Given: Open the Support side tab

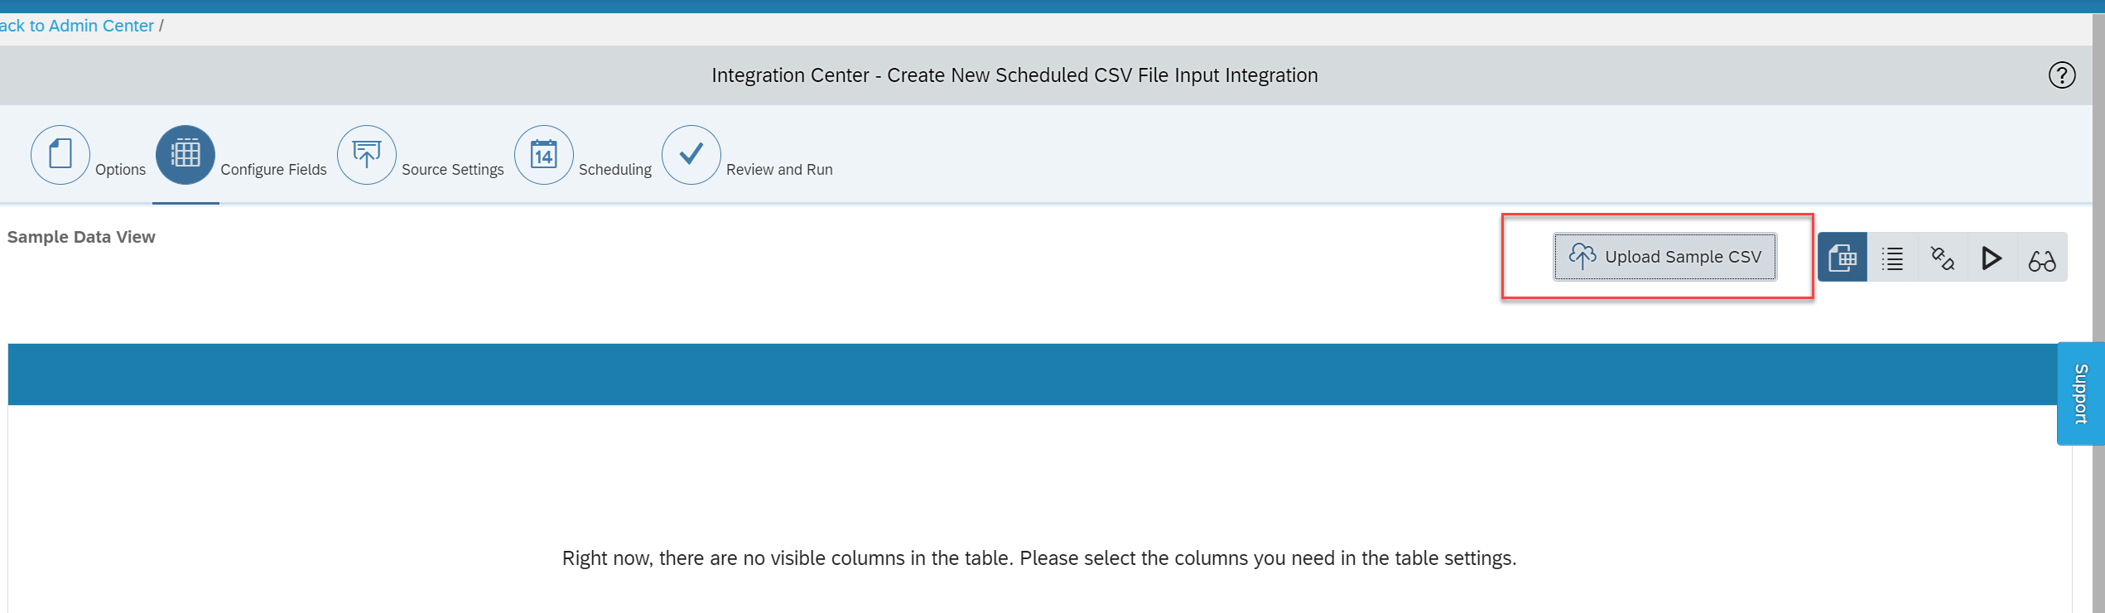Looking at the screenshot, I should point(2081,393).
